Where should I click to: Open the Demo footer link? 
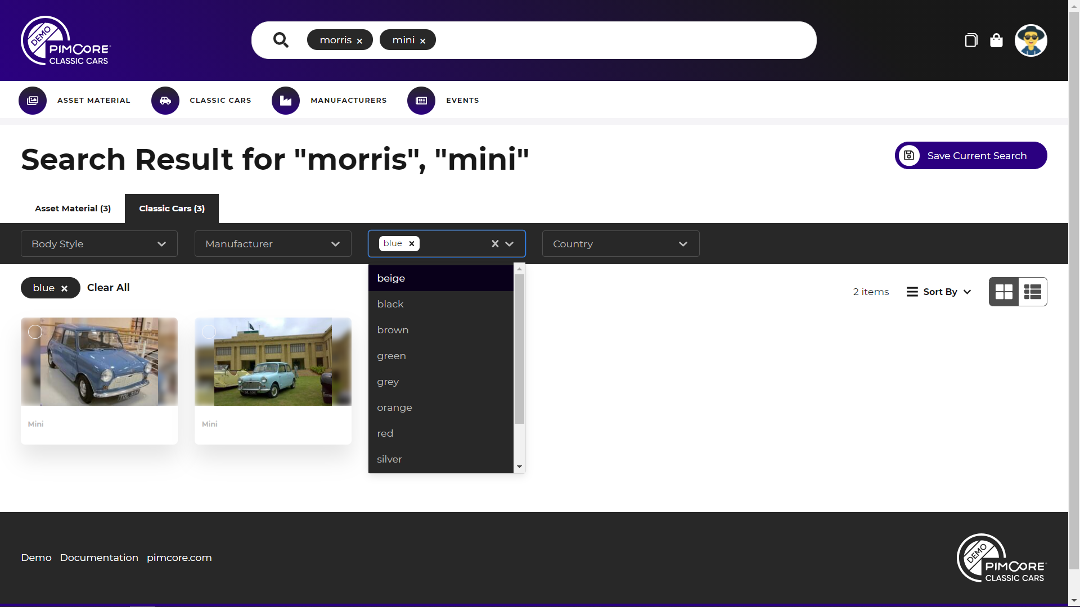[36, 558]
